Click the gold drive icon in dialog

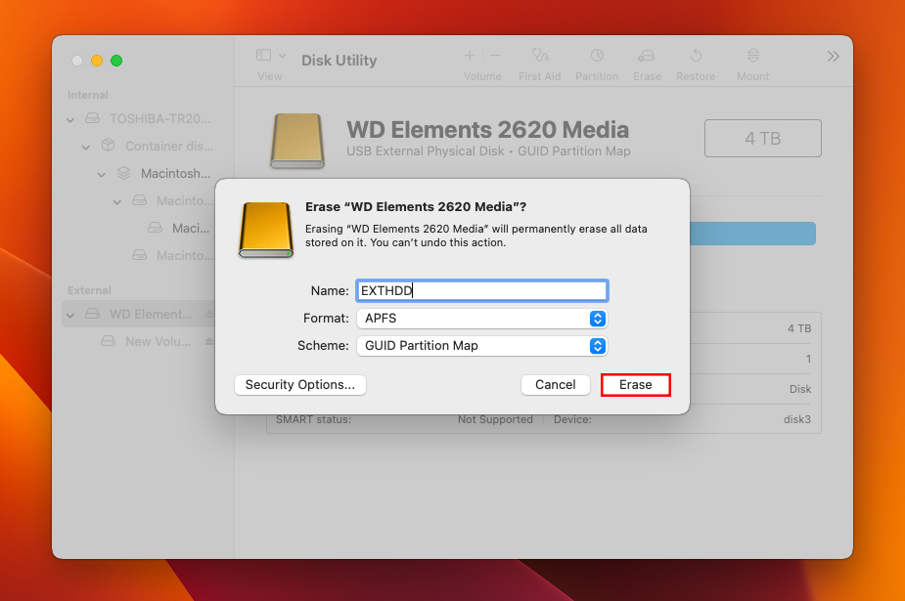tap(266, 230)
